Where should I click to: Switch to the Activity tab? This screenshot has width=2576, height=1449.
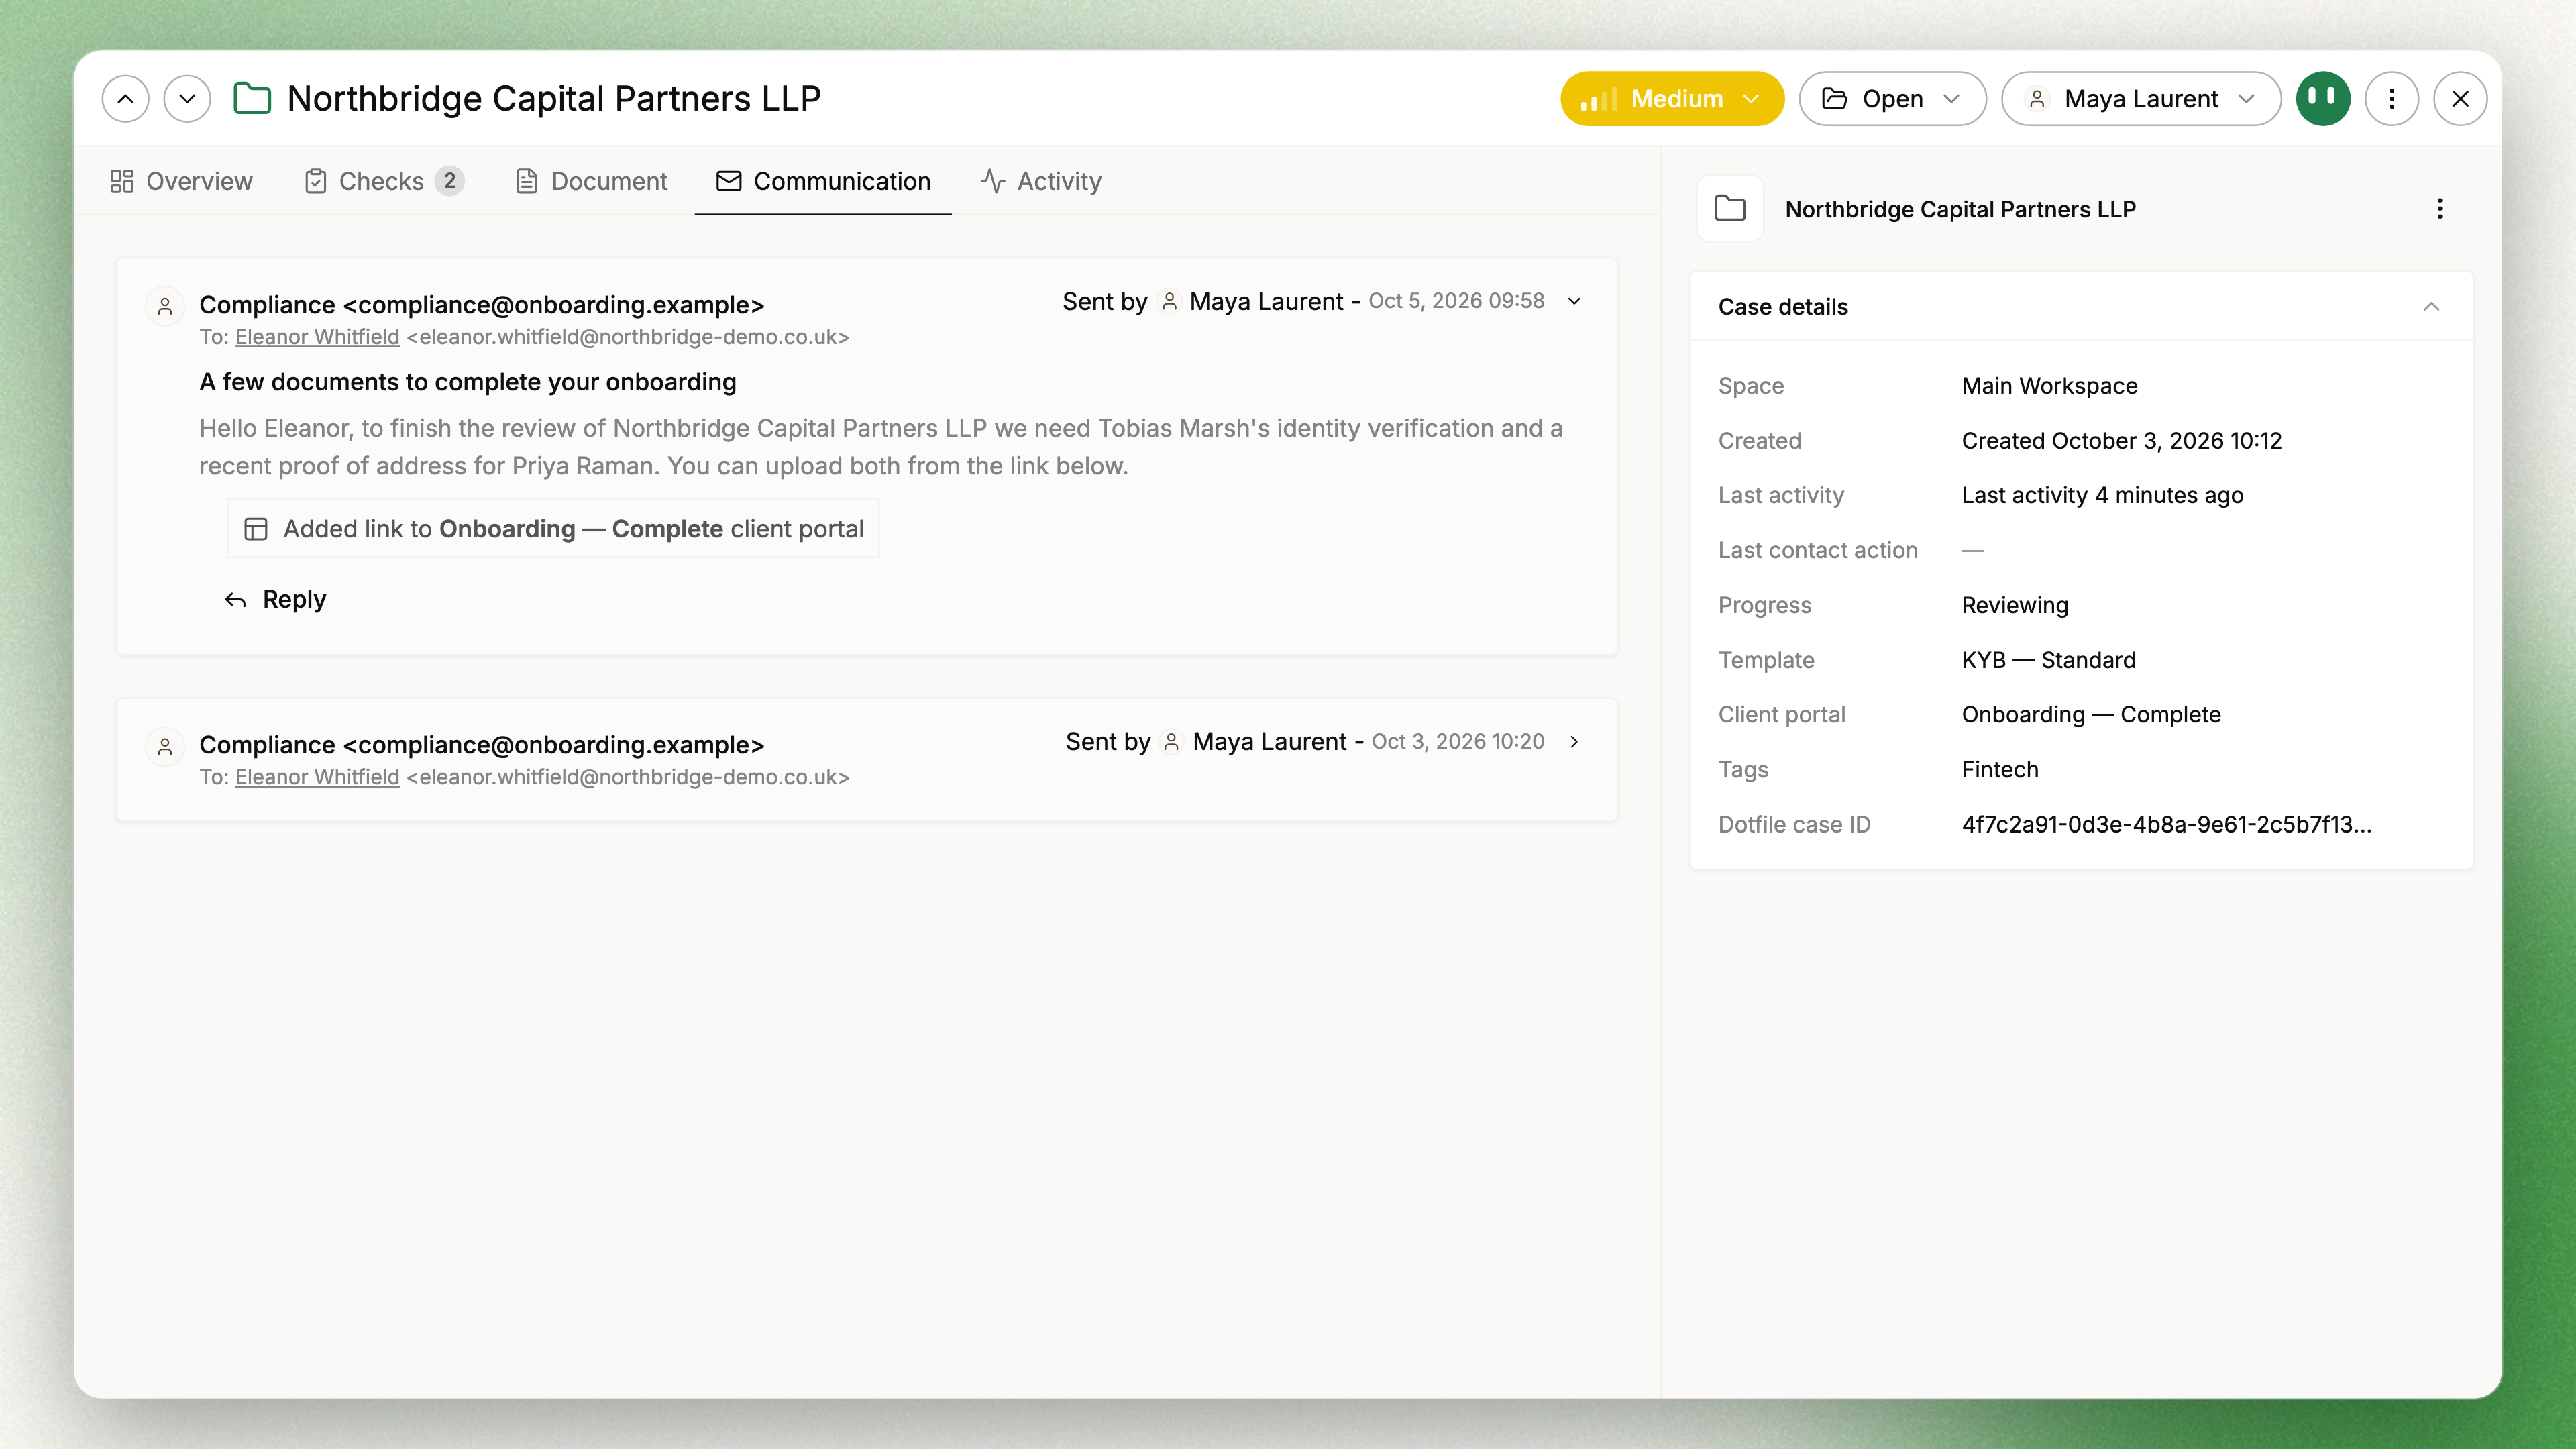coord(1041,181)
